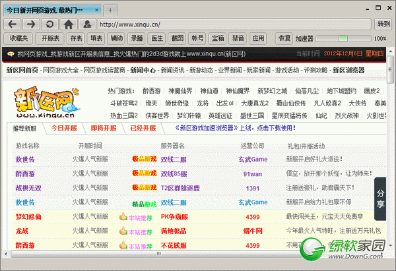
Task: Click the speech bubble icon in black banner
Action: 11,54
